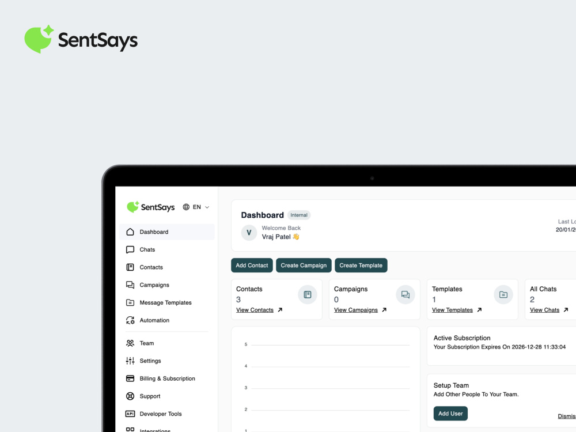Go to Settings in sidebar
The width and height of the screenshot is (576, 432).
pyautogui.click(x=167, y=361)
